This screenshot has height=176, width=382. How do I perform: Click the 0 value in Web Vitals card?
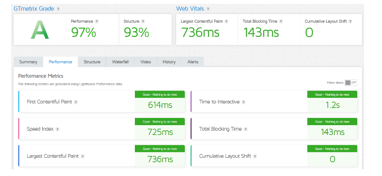(309, 32)
